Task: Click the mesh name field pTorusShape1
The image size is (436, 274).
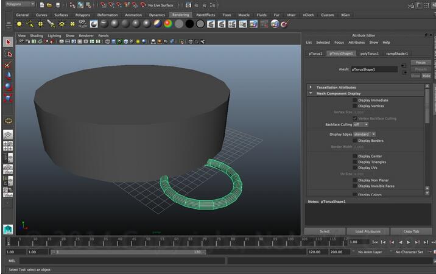Action: (374, 69)
